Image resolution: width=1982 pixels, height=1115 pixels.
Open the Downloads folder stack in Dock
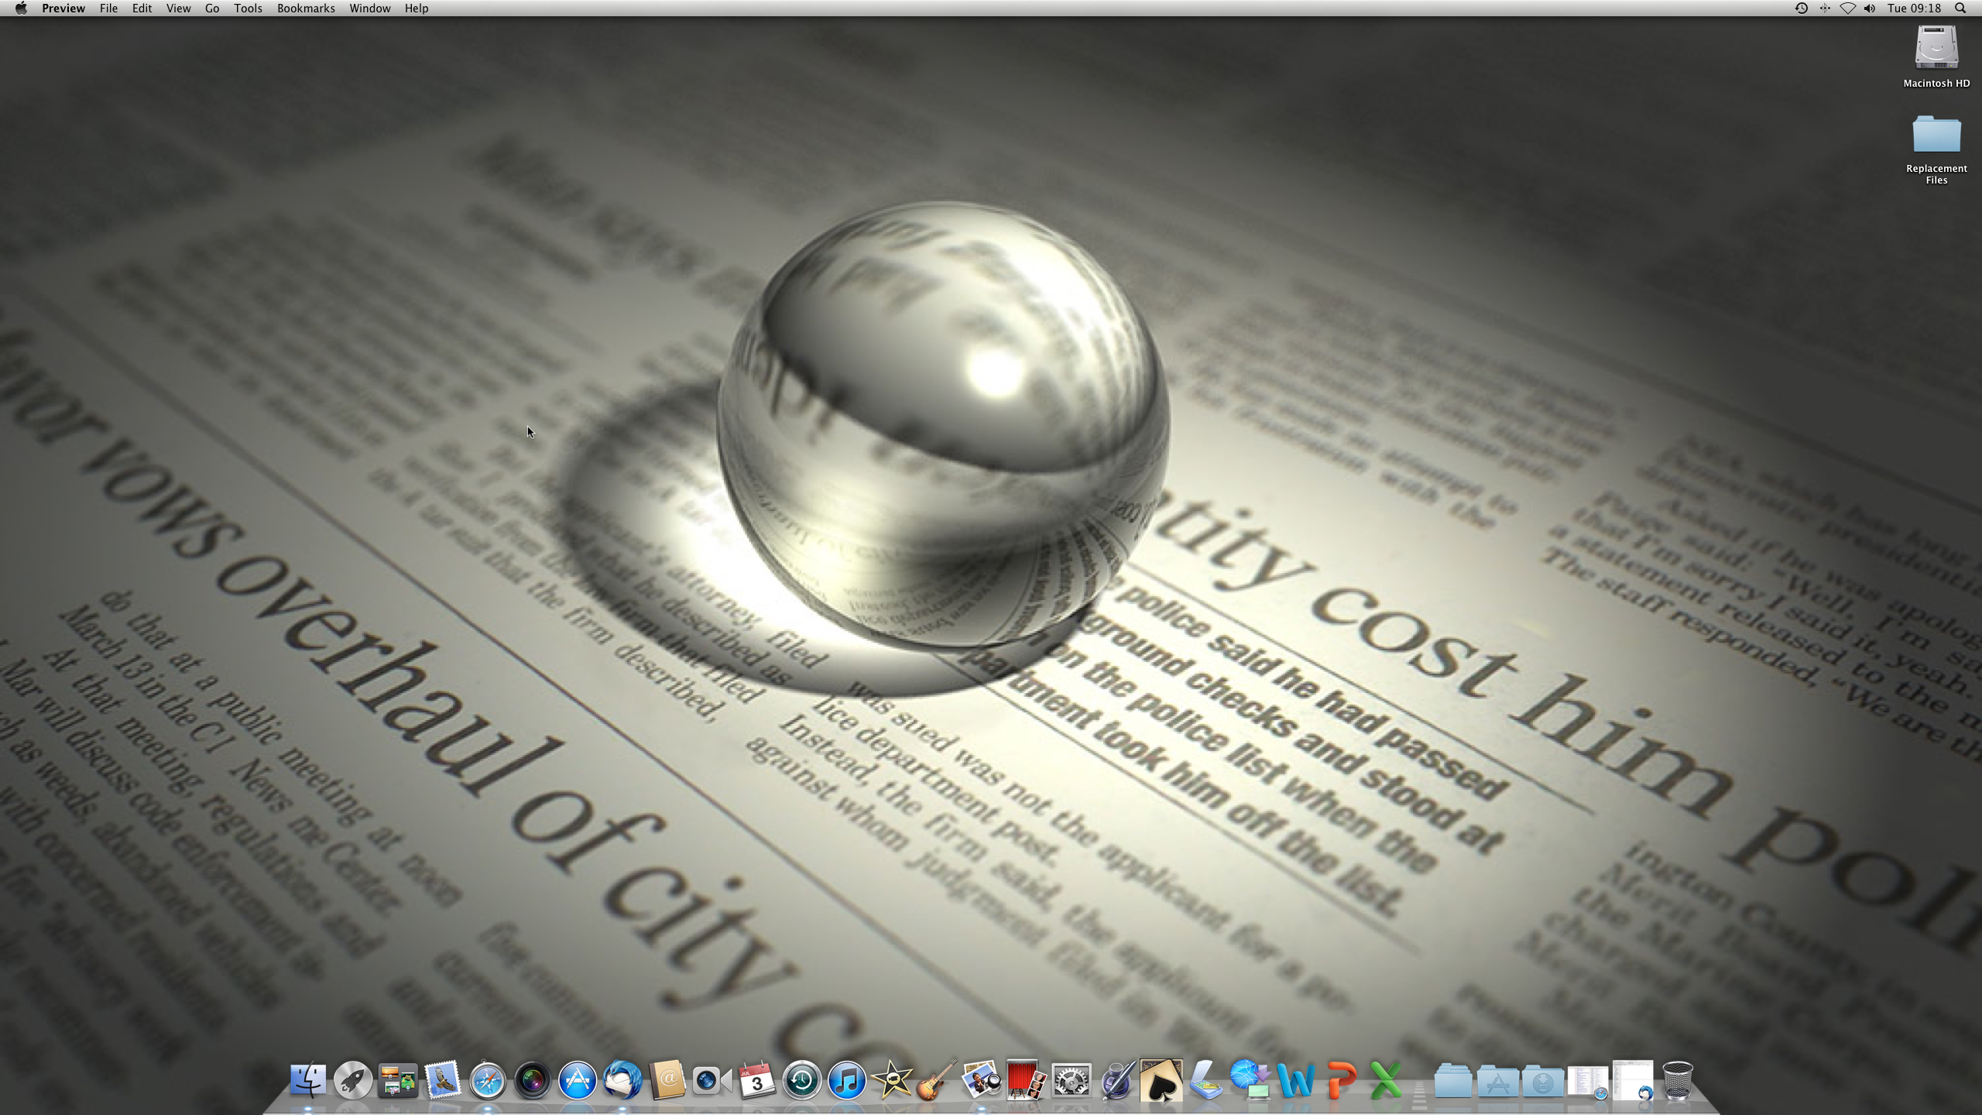click(x=1542, y=1080)
